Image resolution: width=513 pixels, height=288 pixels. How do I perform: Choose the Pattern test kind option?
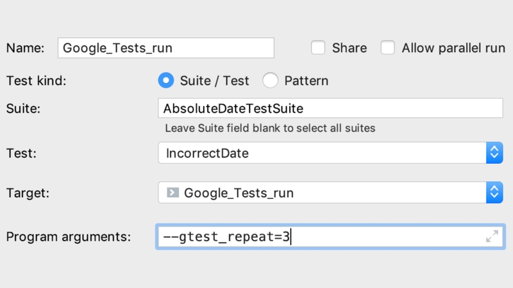(x=271, y=81)
